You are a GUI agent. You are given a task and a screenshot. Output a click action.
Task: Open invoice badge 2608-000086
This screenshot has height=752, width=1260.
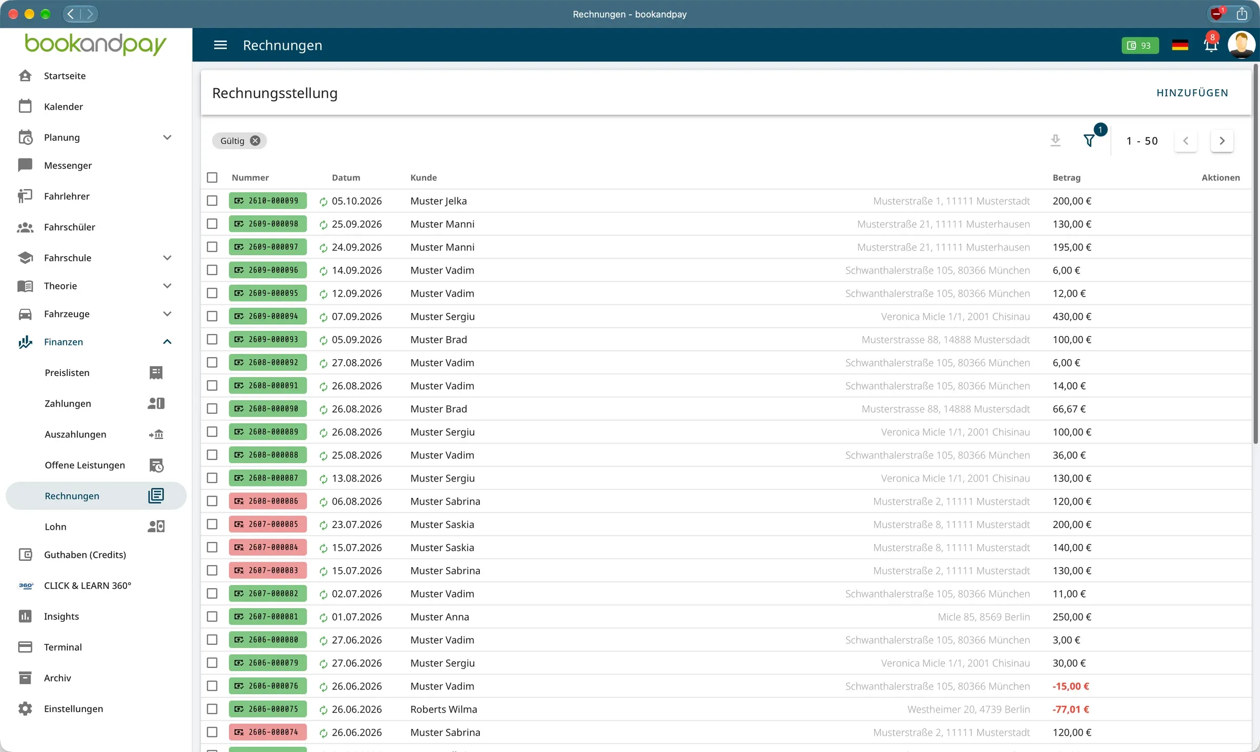268,502
